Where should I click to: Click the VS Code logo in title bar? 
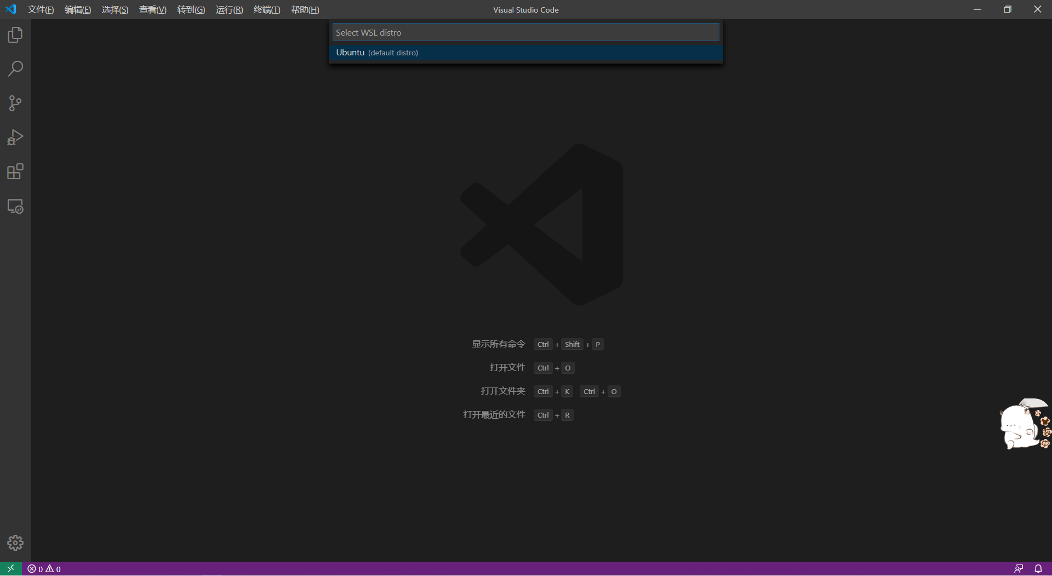pyautogui.click(x=11, y=9)
